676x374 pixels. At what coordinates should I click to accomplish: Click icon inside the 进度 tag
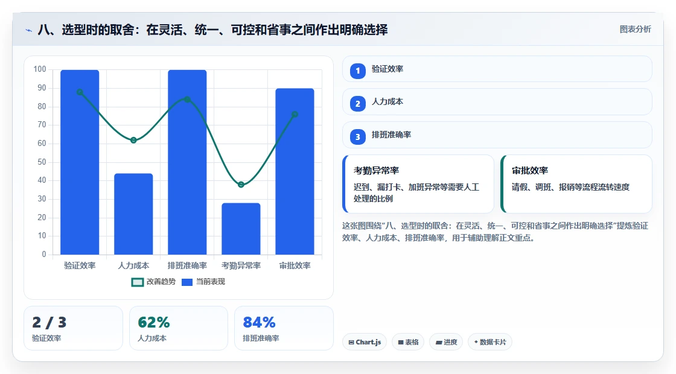point(438,343)
